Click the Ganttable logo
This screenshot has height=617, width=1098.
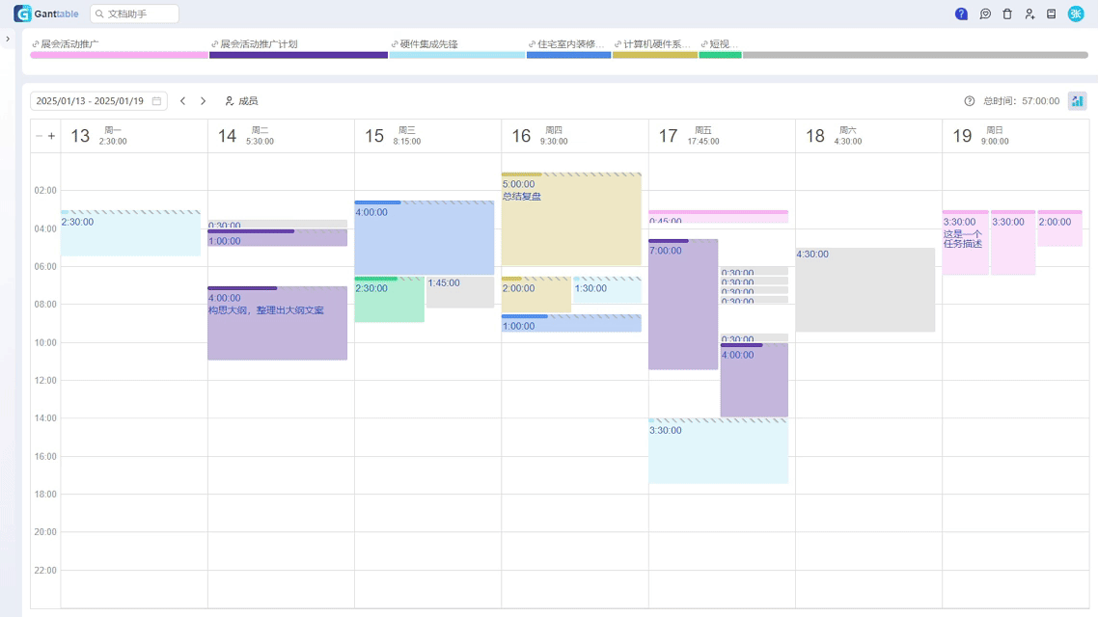click(46, 13)
